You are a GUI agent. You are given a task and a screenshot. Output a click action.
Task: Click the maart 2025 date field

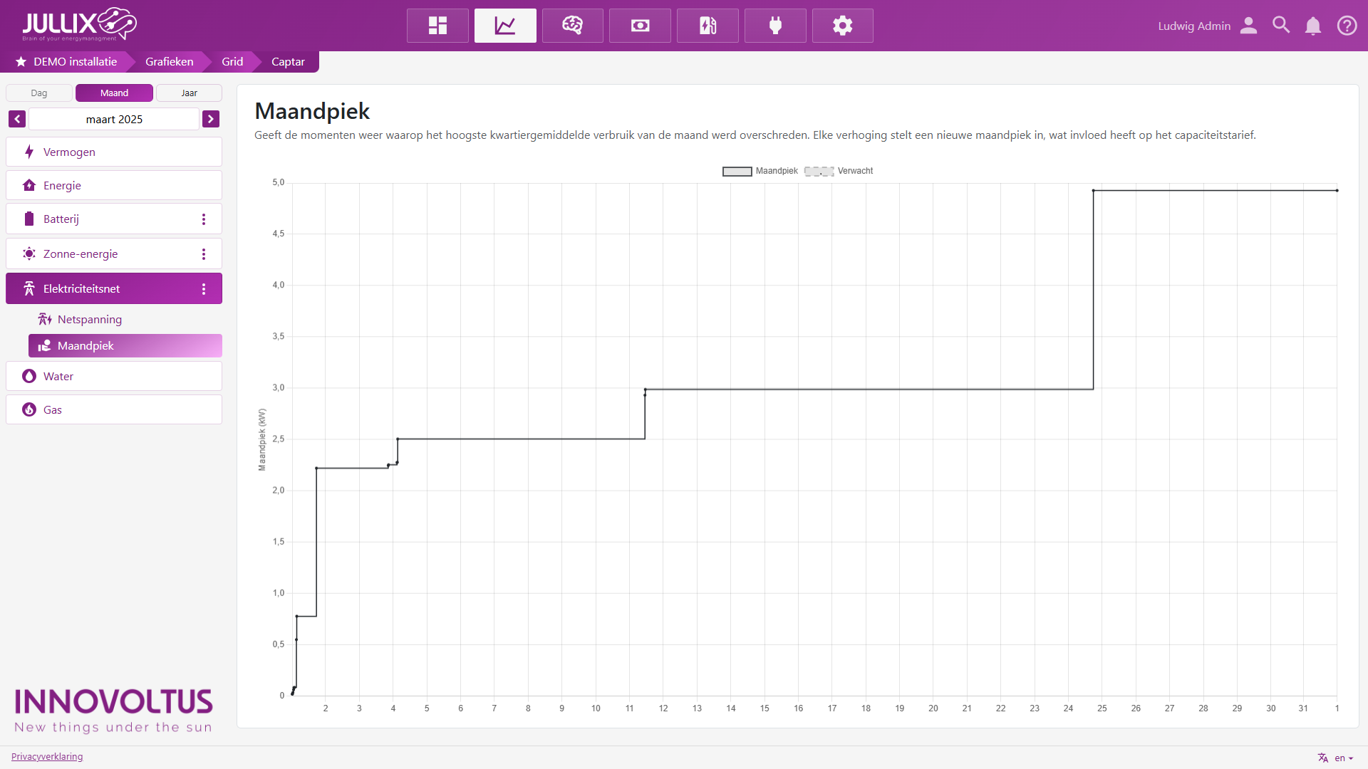[114, 119]
